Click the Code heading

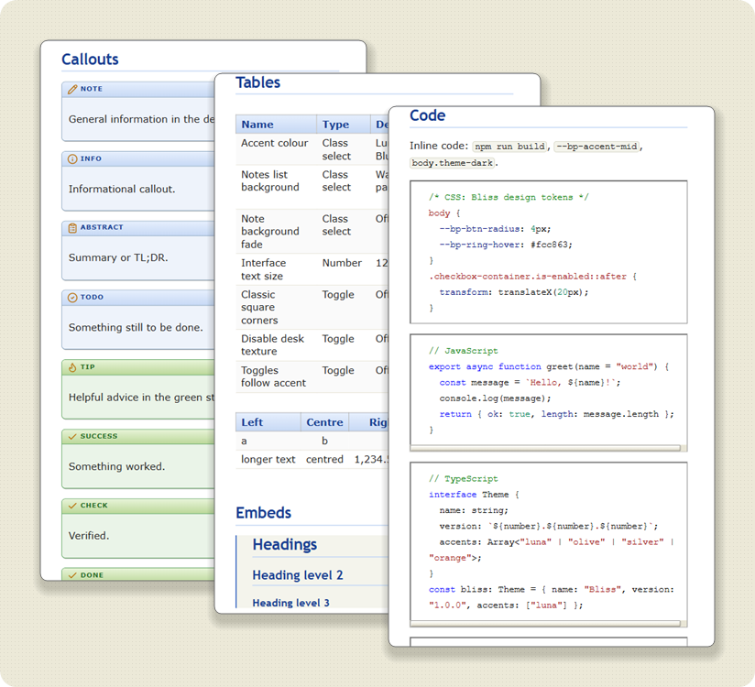tap(428, 115)
